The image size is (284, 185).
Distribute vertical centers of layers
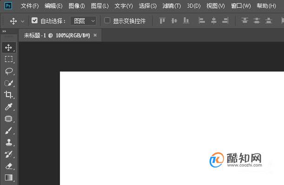257,20
